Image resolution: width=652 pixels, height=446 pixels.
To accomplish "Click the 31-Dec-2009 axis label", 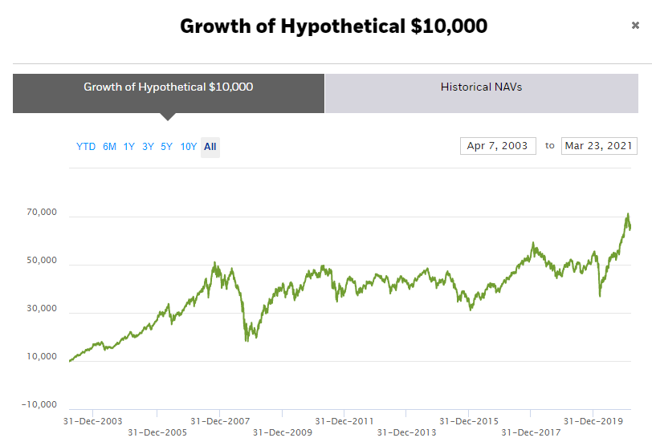I will coord(283,432).
